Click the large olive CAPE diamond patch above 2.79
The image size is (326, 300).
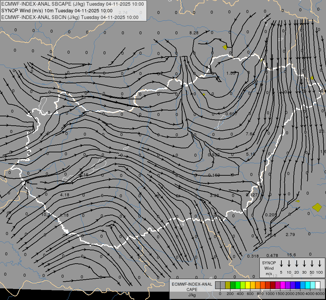tap(317, 207)
